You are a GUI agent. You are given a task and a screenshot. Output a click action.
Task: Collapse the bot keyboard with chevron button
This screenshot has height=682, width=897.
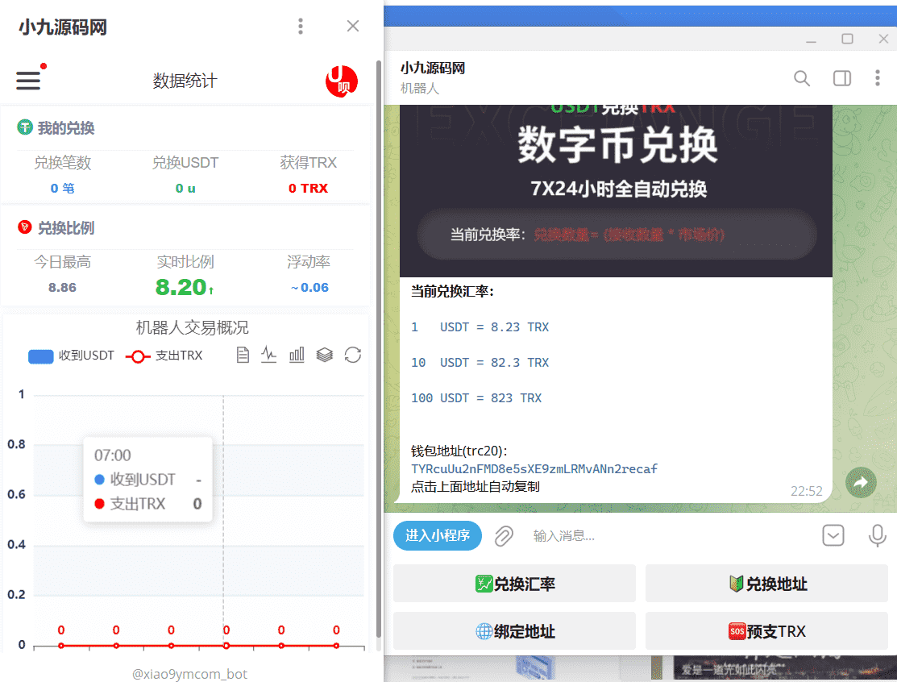click(x=833, y=536)
